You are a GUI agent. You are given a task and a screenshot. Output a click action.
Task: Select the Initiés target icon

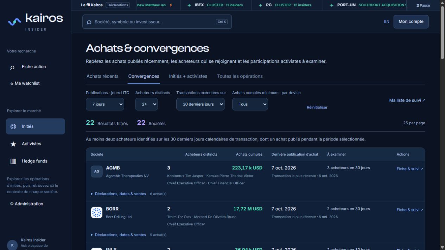tap(13, 126)
